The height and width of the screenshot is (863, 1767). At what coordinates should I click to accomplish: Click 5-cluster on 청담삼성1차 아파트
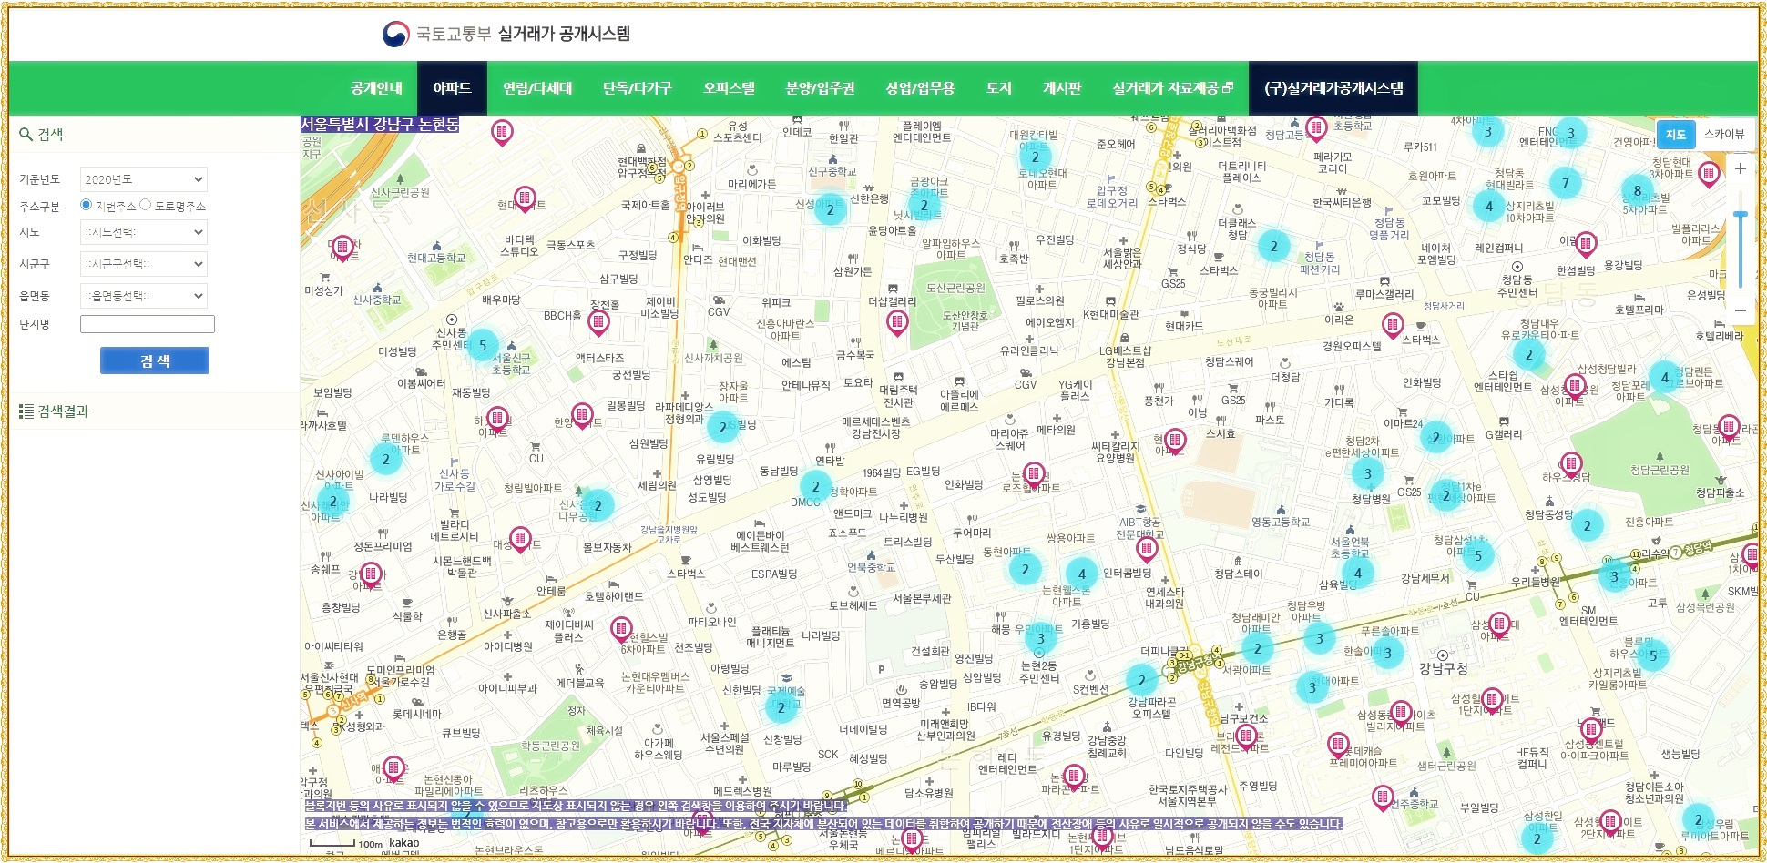pyautogui.click(x=1478, y=555)
